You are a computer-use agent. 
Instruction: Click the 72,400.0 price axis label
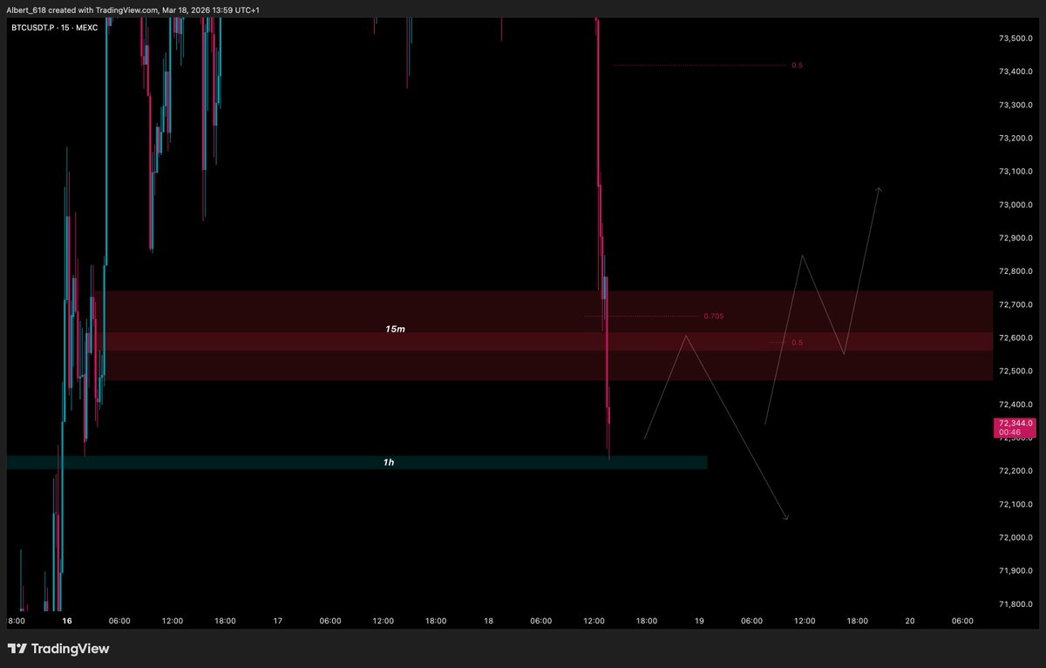pos(1015,405)
